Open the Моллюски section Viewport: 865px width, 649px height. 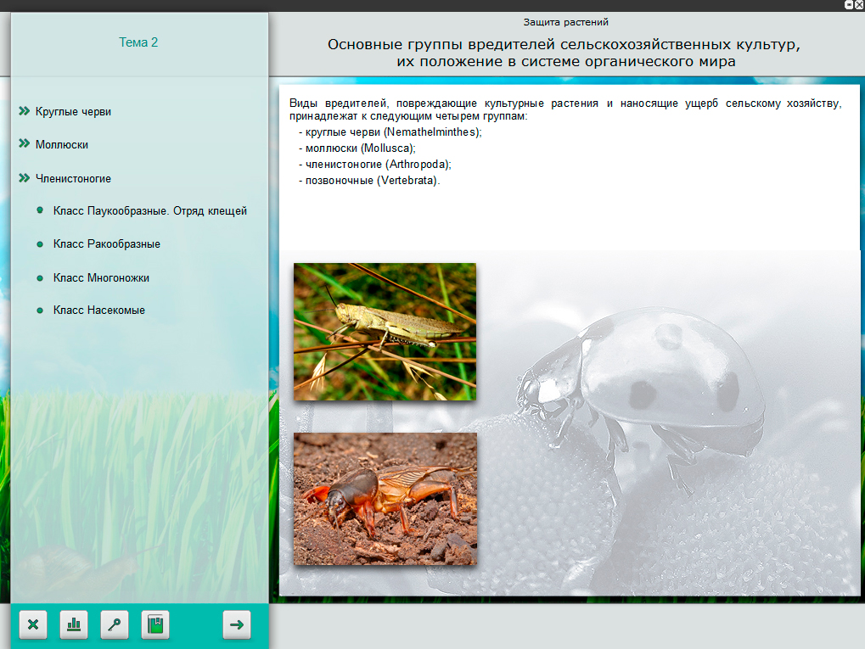tap(62, 145)
